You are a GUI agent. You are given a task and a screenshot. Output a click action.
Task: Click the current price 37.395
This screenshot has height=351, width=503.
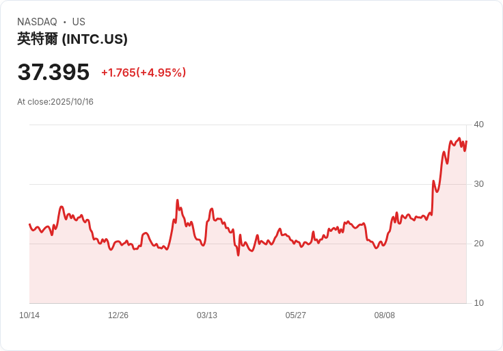tap(53, 72)
